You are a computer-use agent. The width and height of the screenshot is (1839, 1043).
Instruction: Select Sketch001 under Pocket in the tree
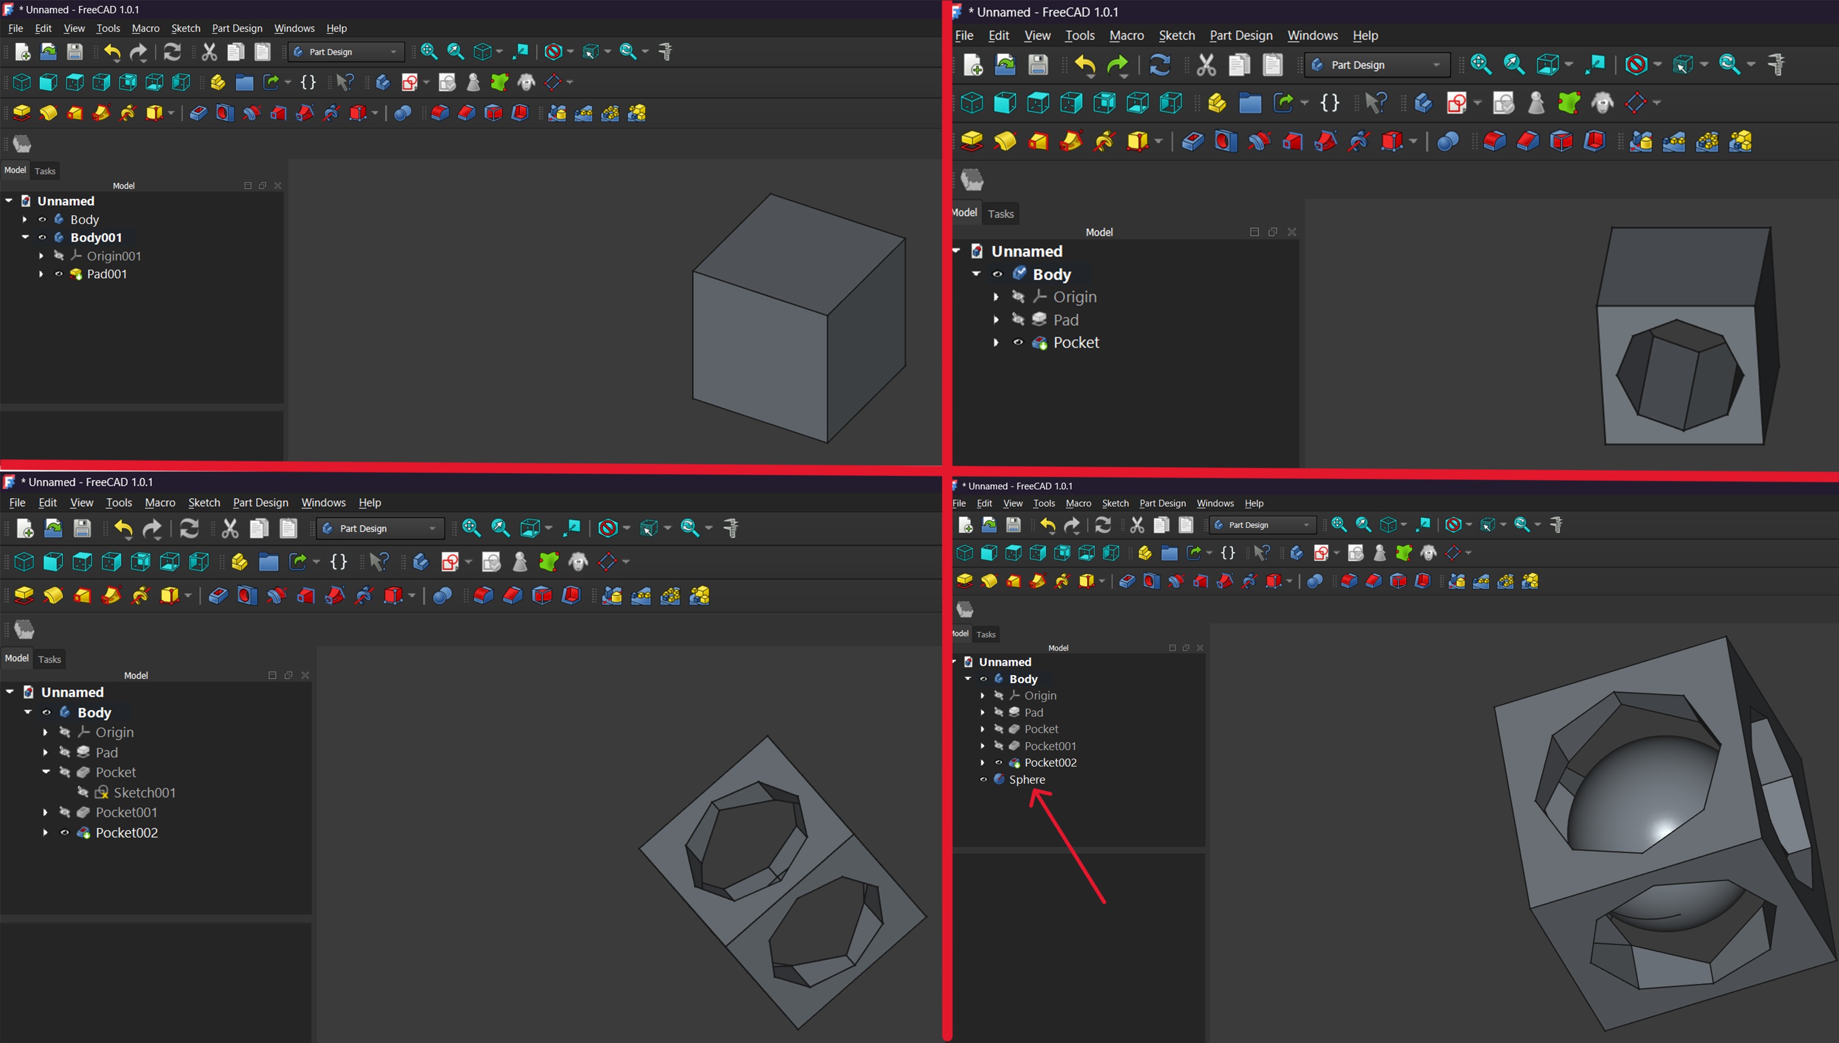click(144, 792)
